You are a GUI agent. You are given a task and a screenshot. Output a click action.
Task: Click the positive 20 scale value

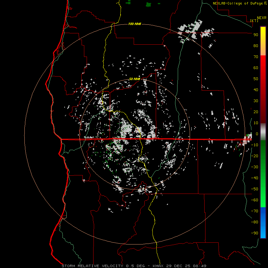(x=256, y=112)
